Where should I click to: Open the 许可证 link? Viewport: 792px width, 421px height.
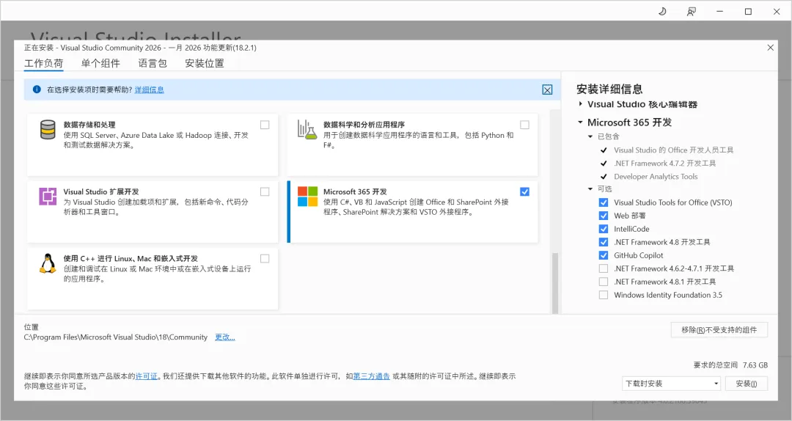coord(147,376)
